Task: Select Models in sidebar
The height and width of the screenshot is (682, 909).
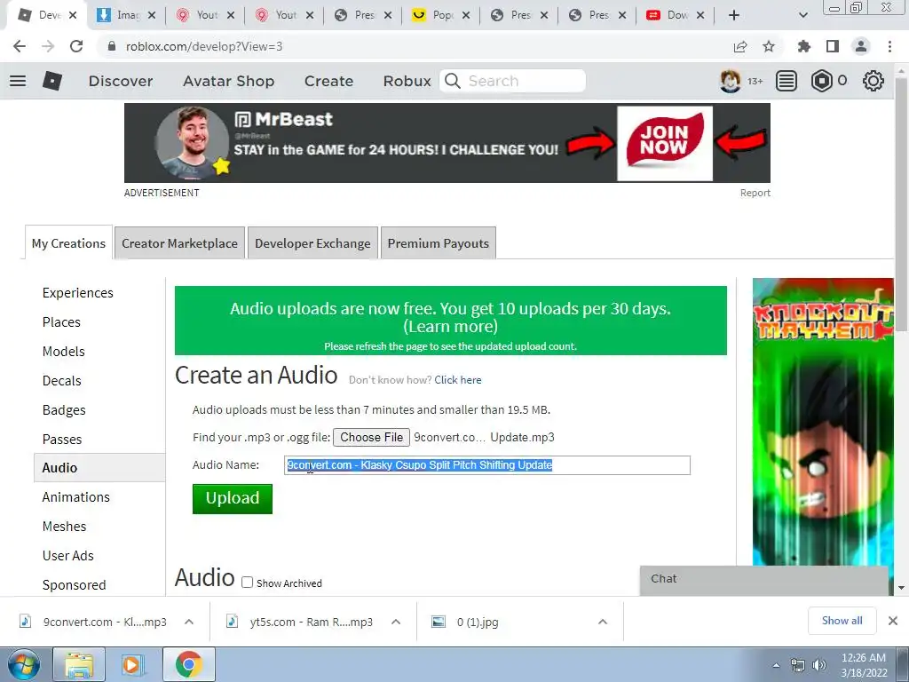Action: pyautogui.click(x=63, y=352)
